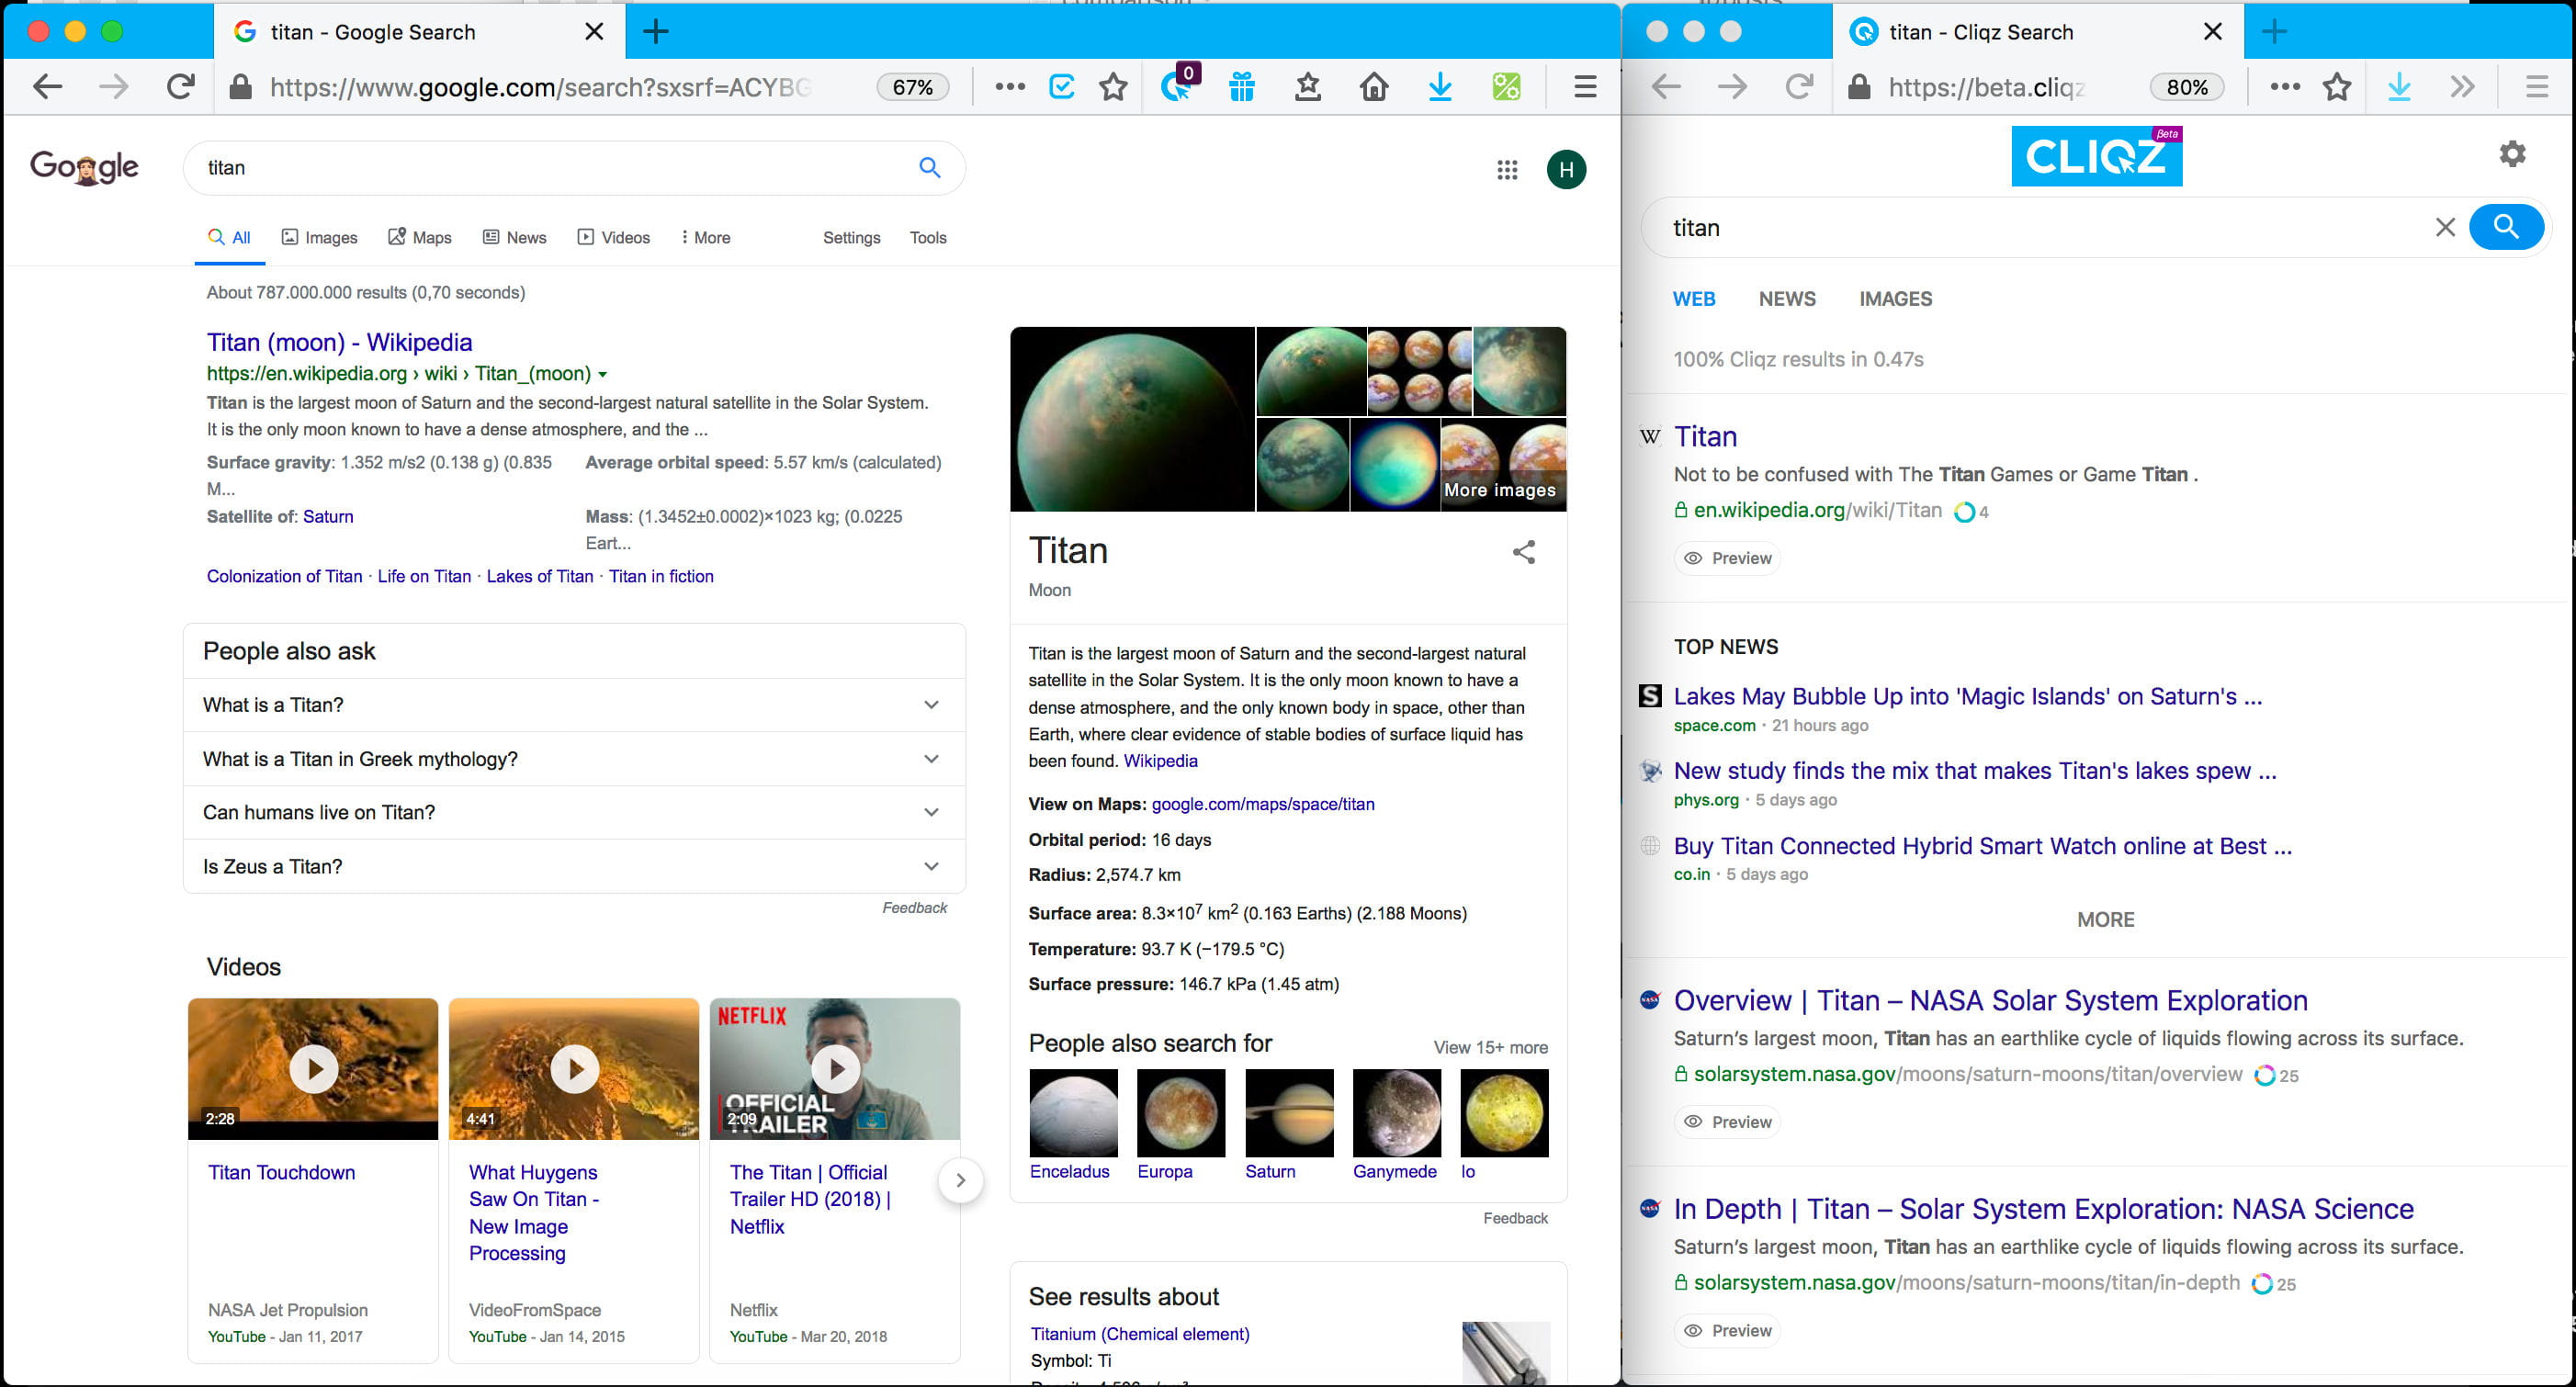
Task: Open the Enceladus thumbnail
Action: pyautogui.click(x=1073, y=1113)
